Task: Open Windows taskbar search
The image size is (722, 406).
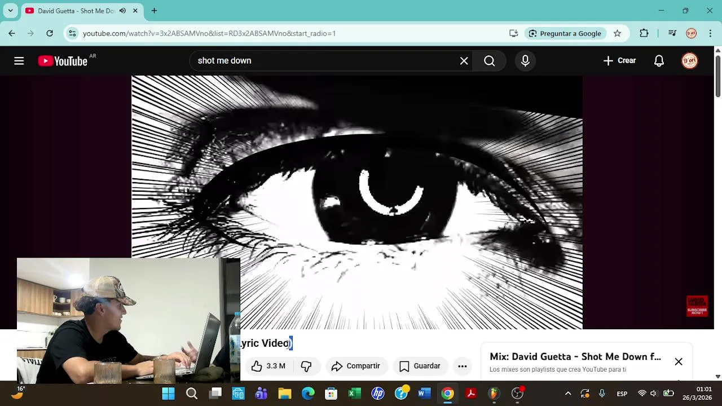Action: coord(192,394)
